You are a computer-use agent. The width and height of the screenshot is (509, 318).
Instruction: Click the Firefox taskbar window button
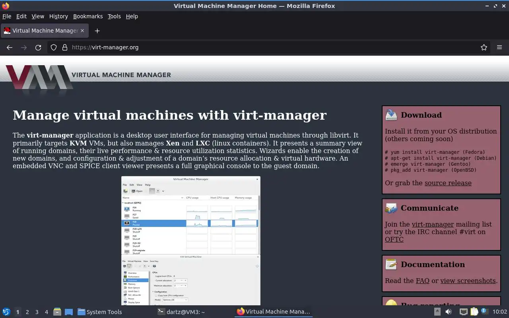pos(274,312)
